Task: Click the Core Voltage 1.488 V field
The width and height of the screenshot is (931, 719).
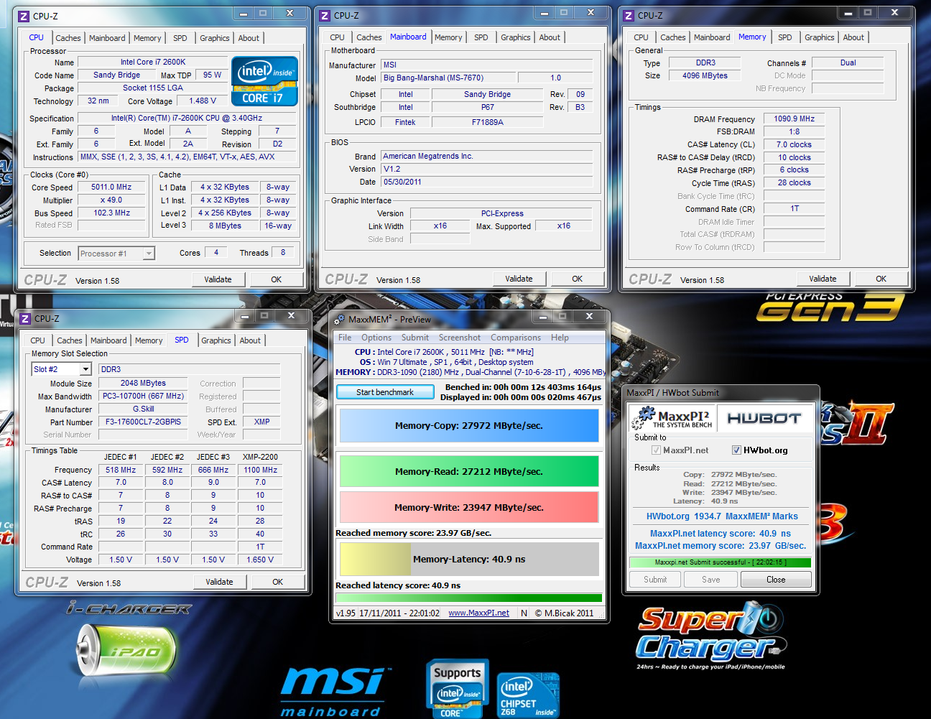Action: pyautogui.click(x=203, y=101)
